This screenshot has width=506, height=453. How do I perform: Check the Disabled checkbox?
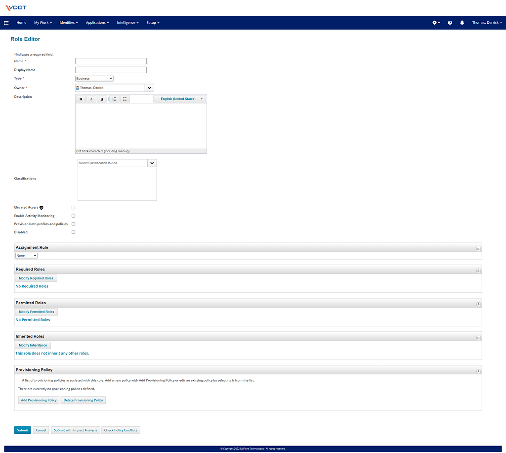[x=73, y=232]
